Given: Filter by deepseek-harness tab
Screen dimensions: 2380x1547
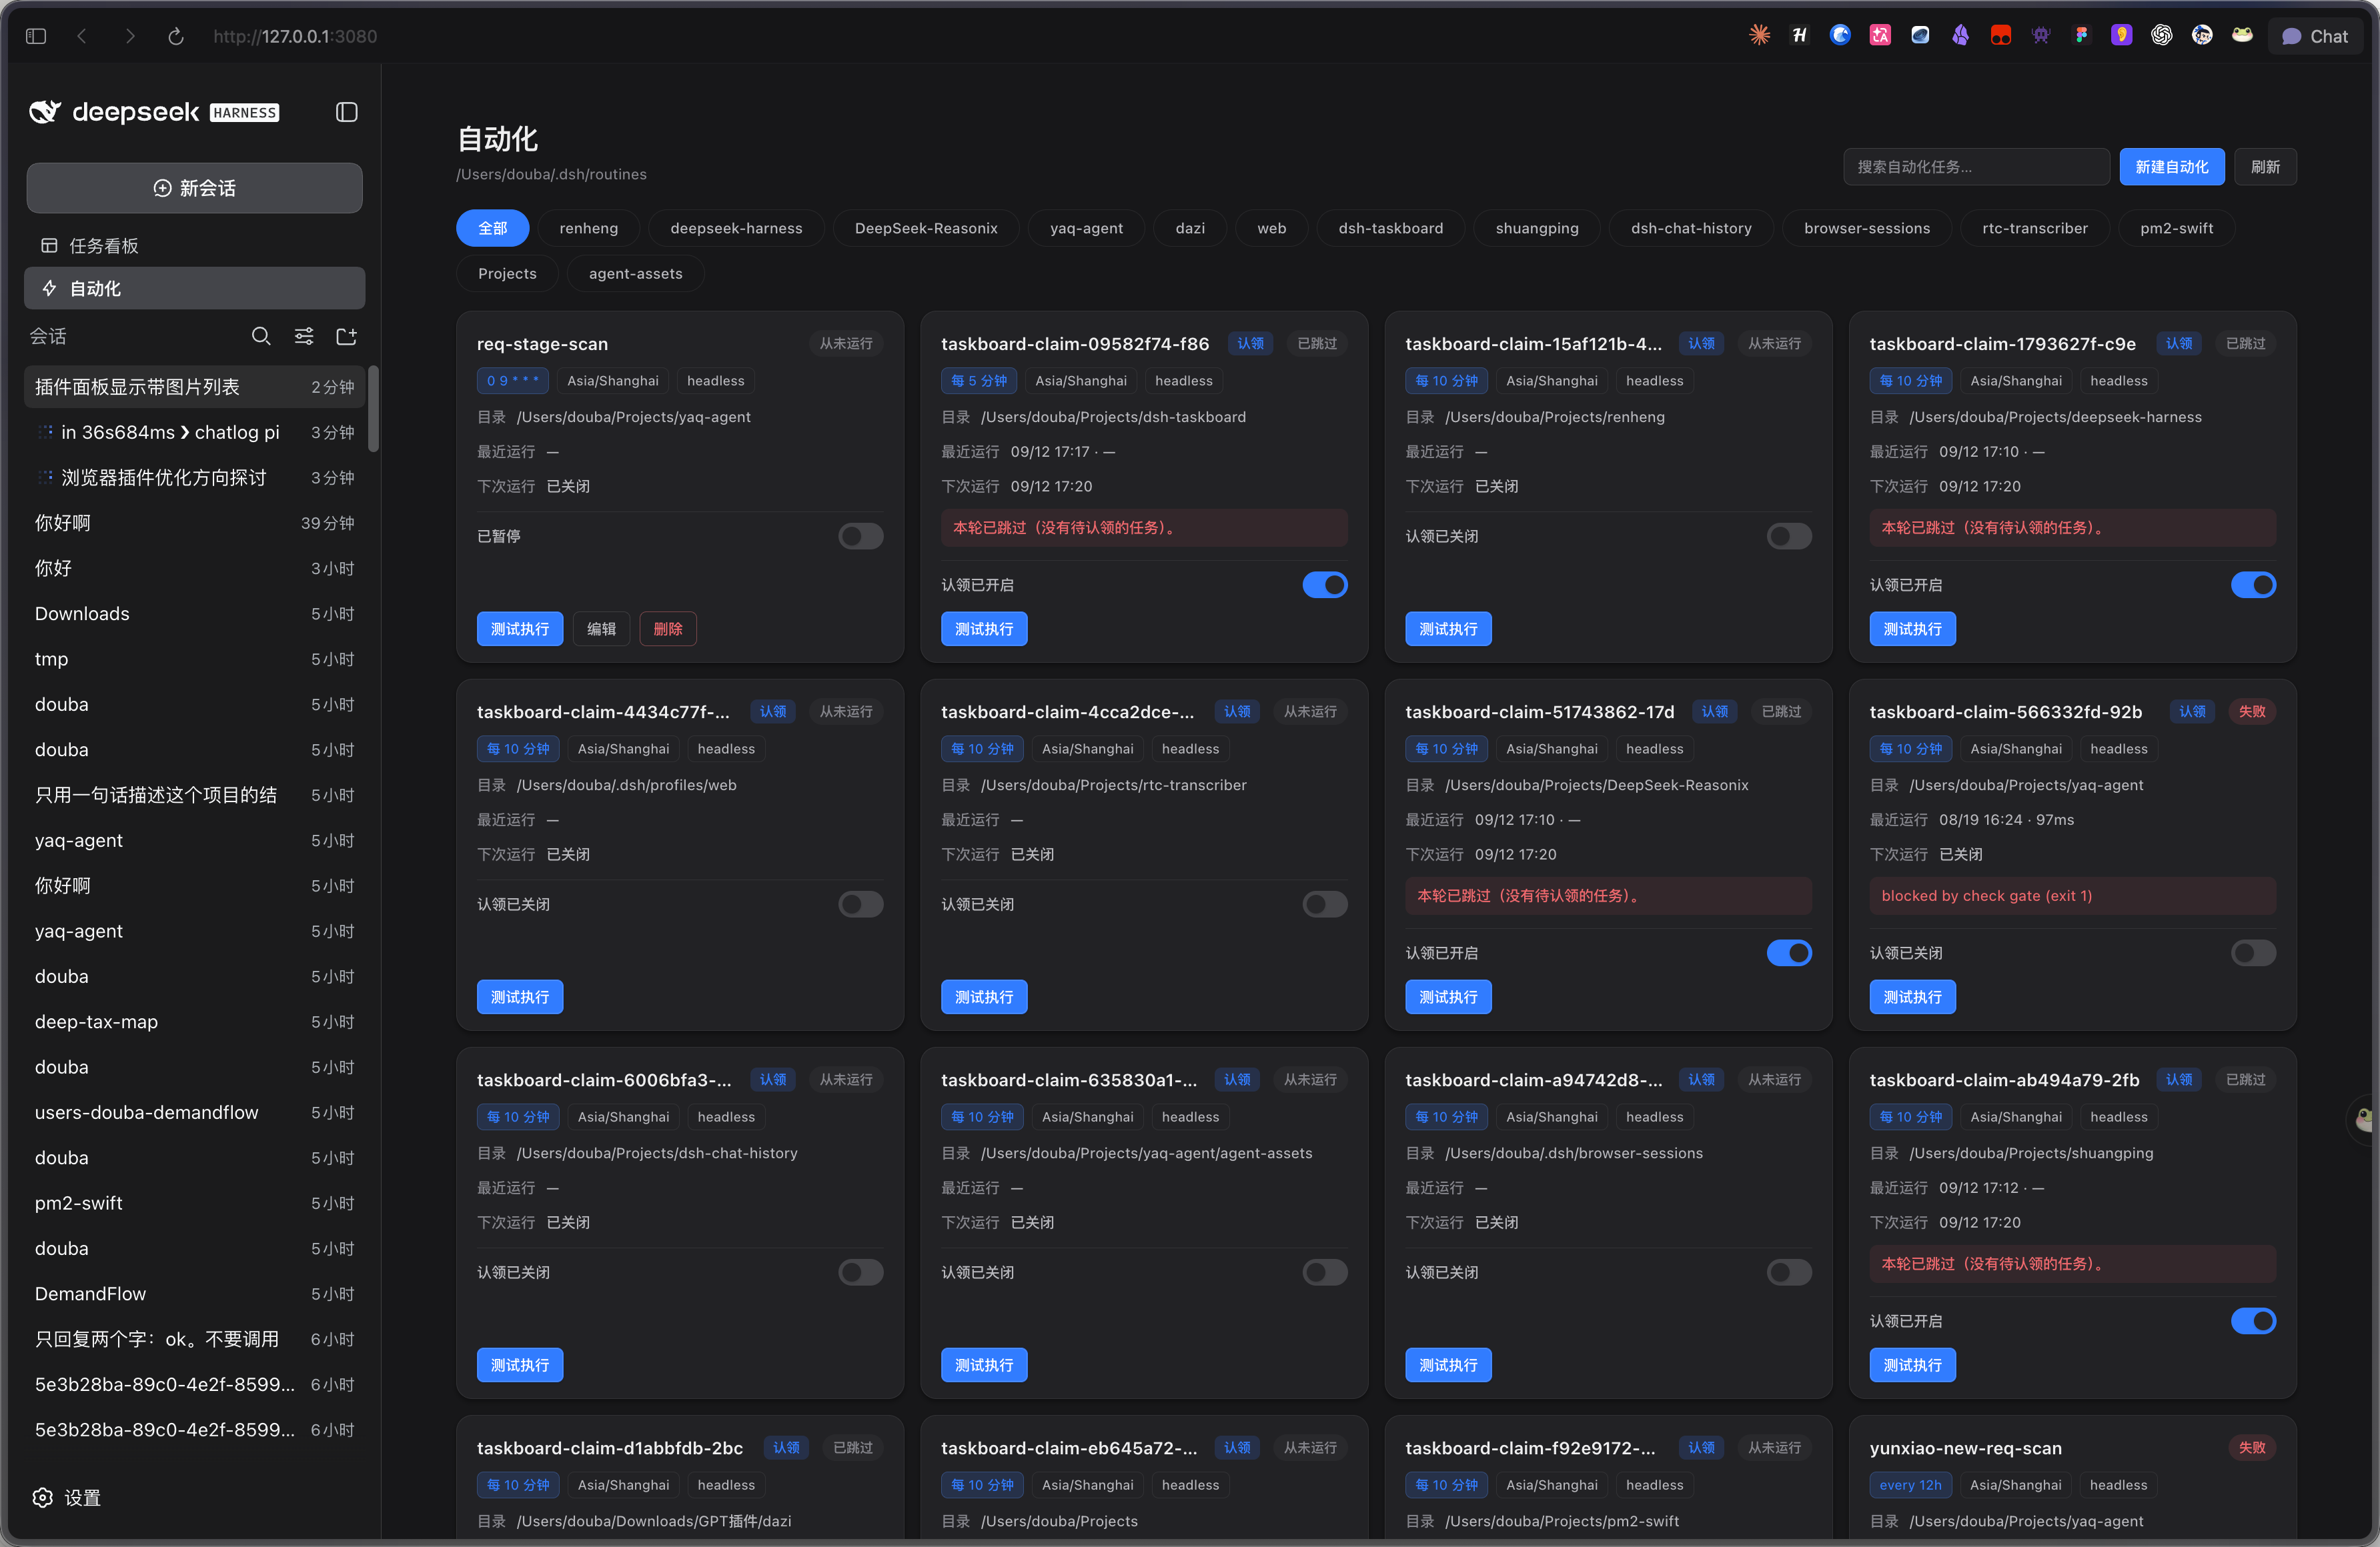Looking at the screenshot, I should pyautogui.click(x=736, y=228).
